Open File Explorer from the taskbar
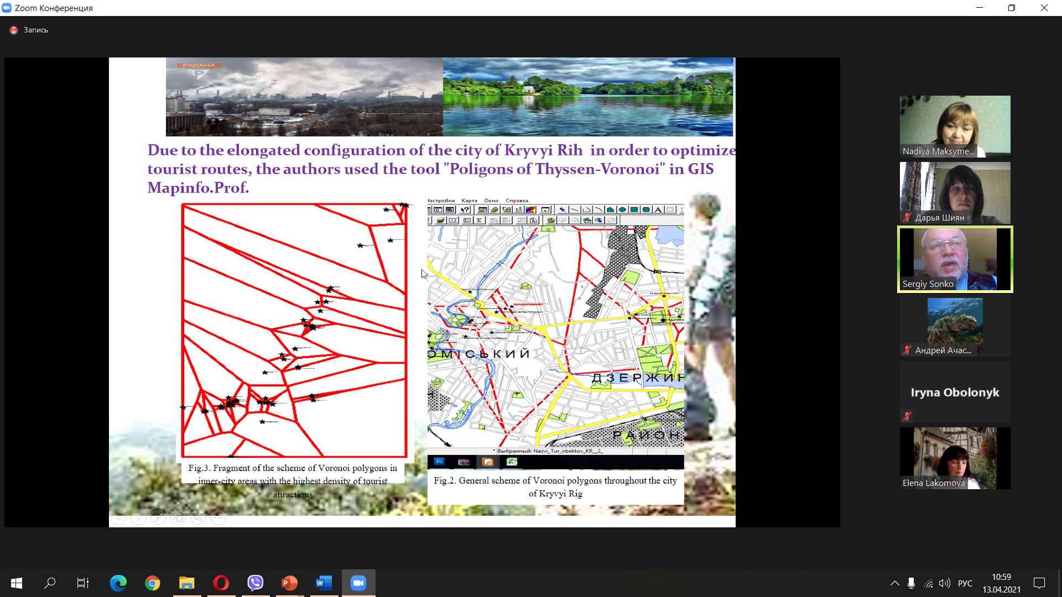 click(x=186, y=583)
